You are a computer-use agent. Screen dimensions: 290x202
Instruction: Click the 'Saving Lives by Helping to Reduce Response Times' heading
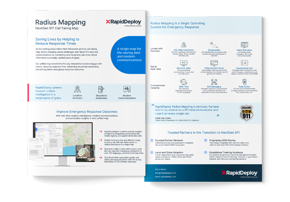[x=57, y=41]
